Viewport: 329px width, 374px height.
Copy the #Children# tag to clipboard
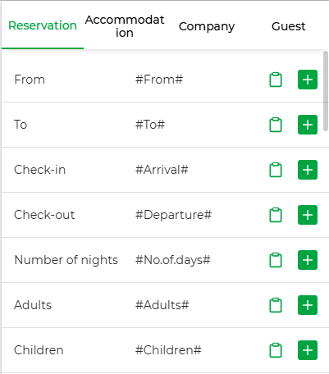point(276,350)
